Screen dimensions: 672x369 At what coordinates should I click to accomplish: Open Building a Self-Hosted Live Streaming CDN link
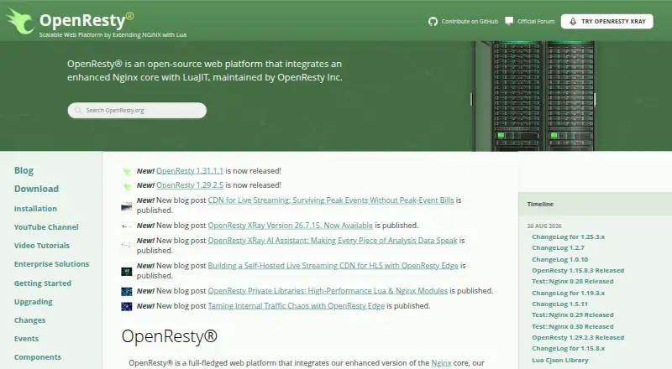coord(333,266)
